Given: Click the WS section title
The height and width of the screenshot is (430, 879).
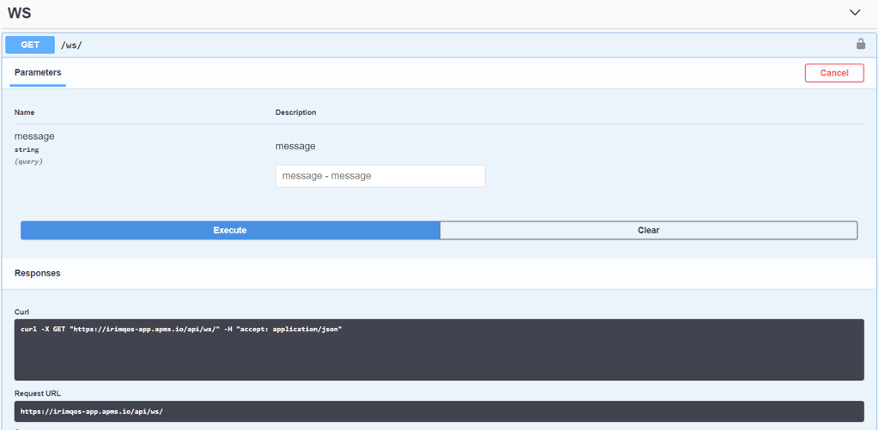Looking at the screenshot, I should point(20,13).
